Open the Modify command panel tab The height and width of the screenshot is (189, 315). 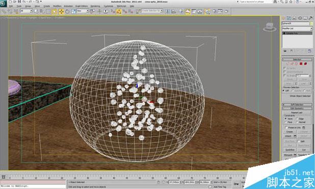pyautogui.click(x=289, y=18)
